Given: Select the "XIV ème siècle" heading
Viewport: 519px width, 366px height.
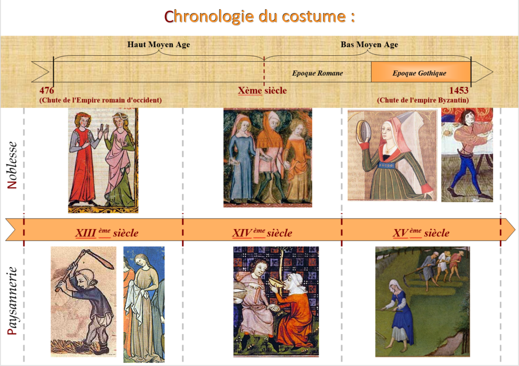Looking at the screenshot, I should [262, 233].
